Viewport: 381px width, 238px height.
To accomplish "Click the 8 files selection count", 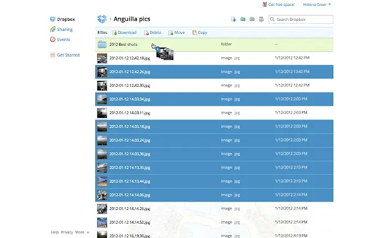I will [102, 33].
